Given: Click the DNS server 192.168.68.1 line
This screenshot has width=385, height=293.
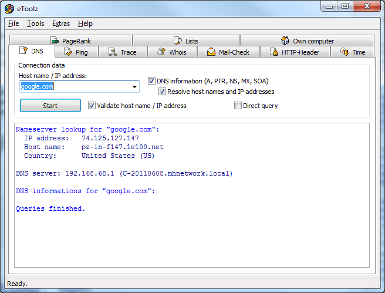Looking at the screenshot, I should click(124, 173).
